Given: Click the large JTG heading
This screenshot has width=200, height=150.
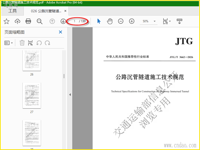Looking at the screenshot, I should point(184,41).
